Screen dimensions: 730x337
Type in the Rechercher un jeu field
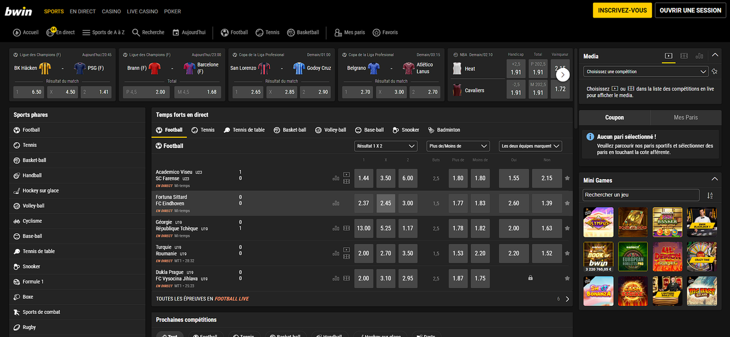pos(641,195)
